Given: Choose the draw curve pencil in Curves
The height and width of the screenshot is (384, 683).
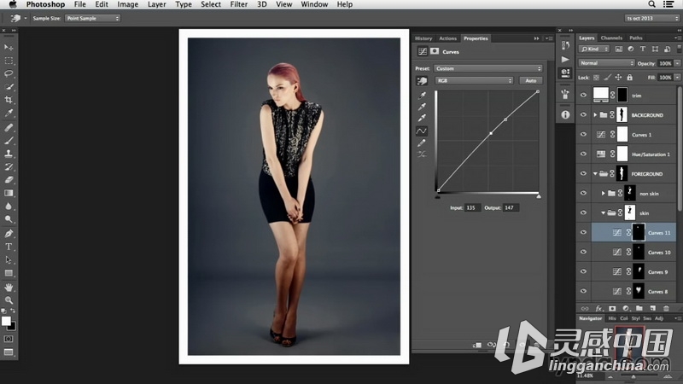Looking at the screenshot, I should (422, 143).
